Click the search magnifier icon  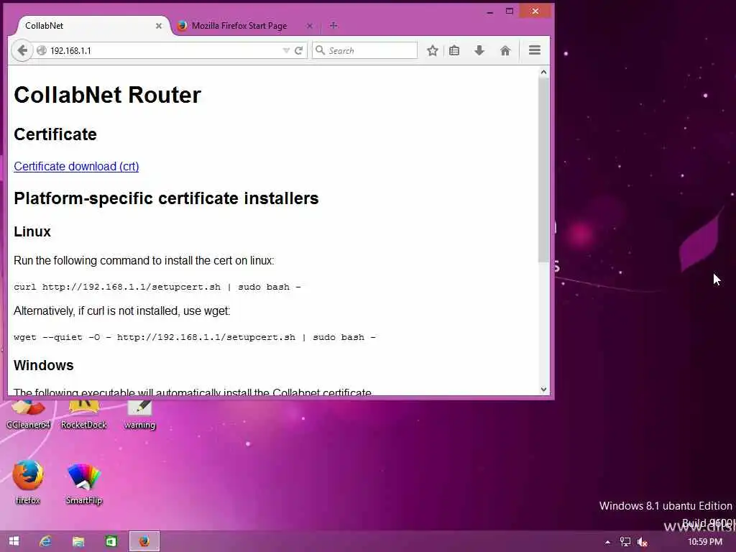[x=320, y=50]
